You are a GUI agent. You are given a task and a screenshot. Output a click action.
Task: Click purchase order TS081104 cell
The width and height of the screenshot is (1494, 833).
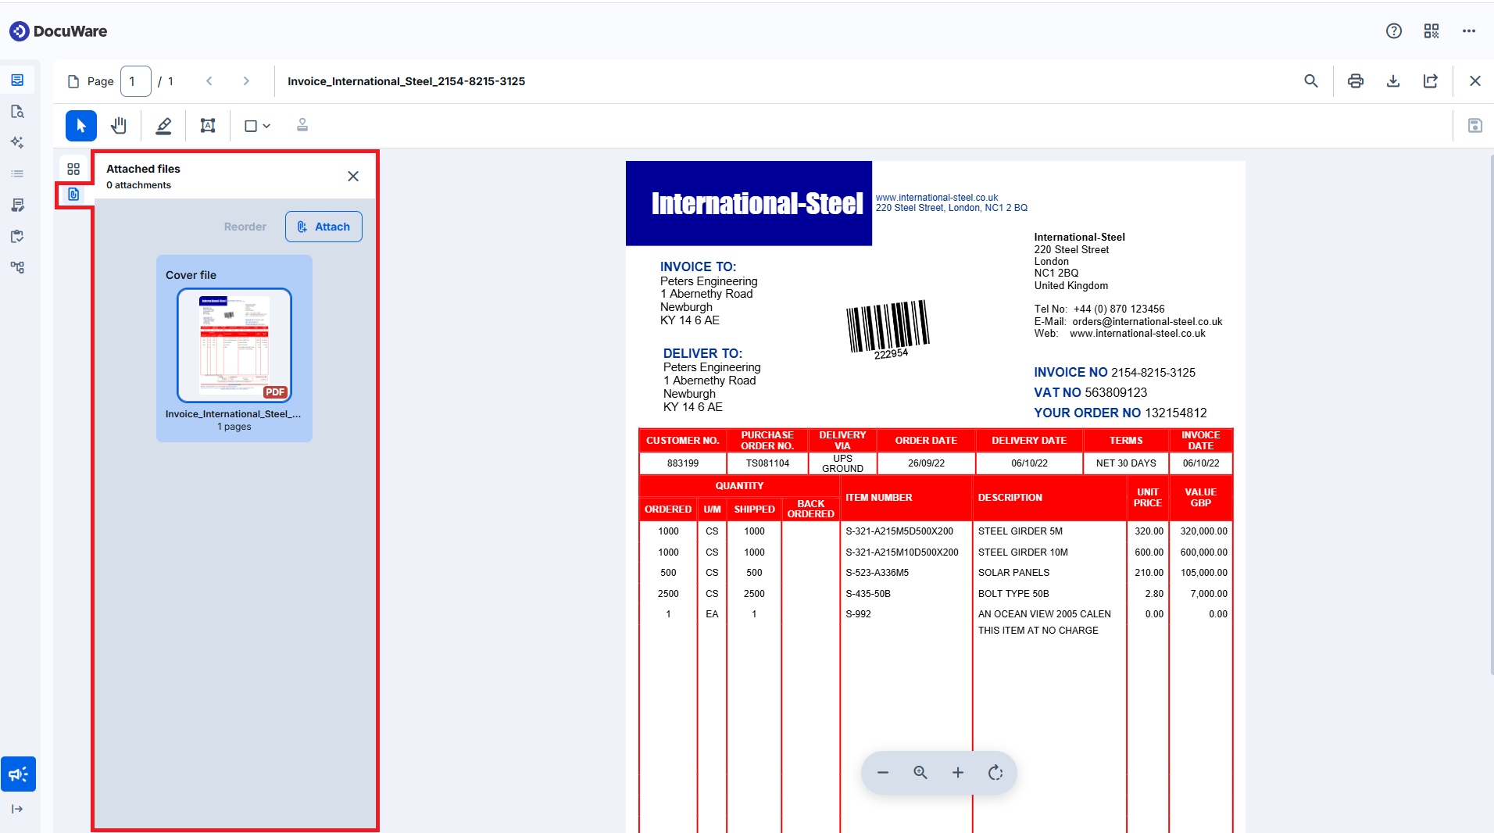pyautogui.click(x=767, y=463)
